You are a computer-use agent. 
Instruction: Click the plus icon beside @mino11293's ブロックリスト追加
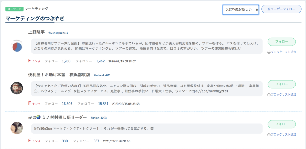point(269,135)
